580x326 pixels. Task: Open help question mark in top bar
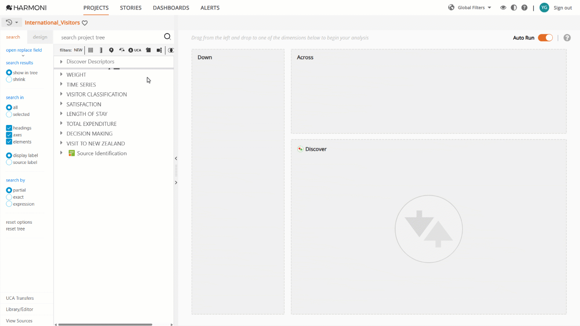point(524,8)
